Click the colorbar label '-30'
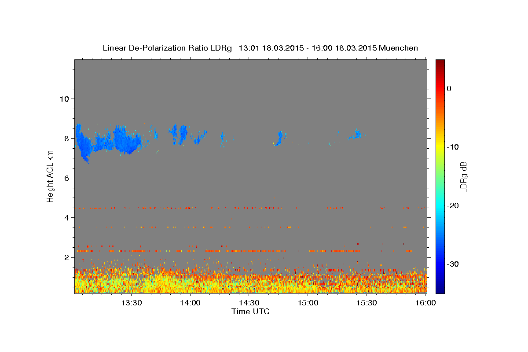528x352 pixels. [x=453, y=264]
